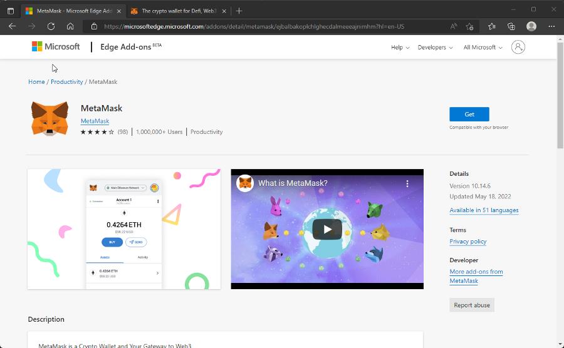Close the MetaMask Edge Add-ons tab

(119, 11)
